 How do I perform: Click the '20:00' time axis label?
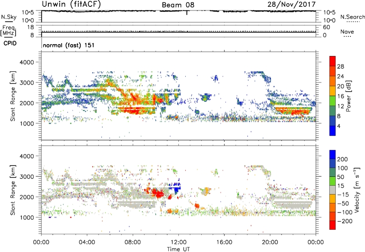point(270,242)
